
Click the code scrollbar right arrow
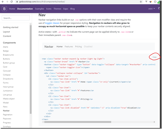[x=154, y=122]
